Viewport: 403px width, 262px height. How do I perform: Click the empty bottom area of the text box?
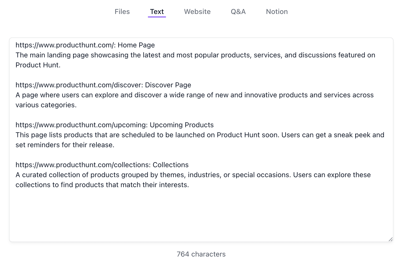pos(201,215)
